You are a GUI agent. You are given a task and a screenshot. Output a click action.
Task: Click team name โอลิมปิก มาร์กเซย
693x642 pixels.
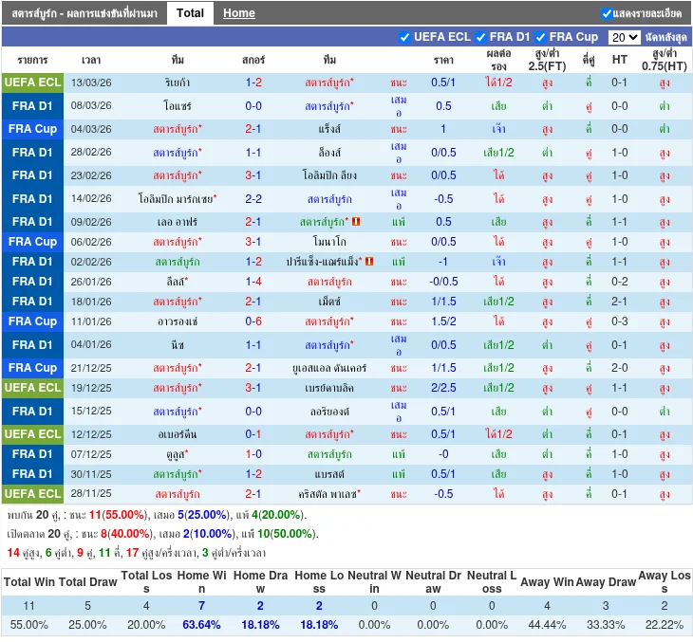tap(177, 199)
